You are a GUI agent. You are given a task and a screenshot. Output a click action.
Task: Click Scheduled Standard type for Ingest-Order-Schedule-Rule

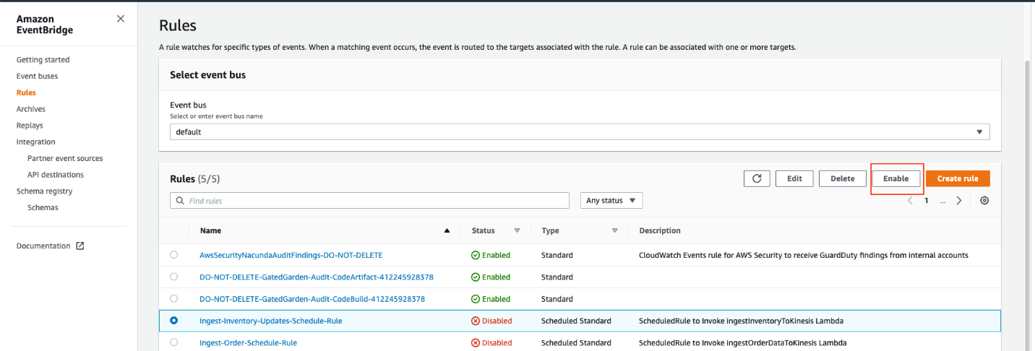pos(576,342)
